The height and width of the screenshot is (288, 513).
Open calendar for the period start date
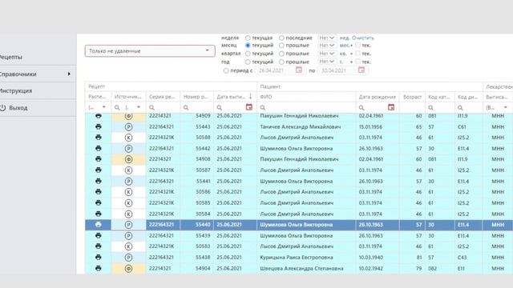click(299, 70)
